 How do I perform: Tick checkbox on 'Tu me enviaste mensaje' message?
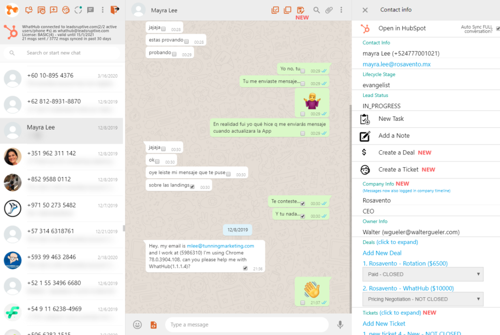coord(303,83)
